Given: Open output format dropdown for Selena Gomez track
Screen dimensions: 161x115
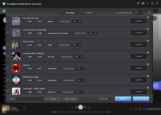Looking at the screenshot, I should [92, 33].
